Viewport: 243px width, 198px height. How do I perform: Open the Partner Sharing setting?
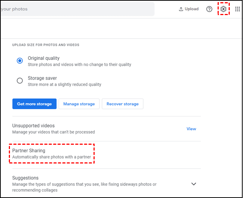pos(29,151)
